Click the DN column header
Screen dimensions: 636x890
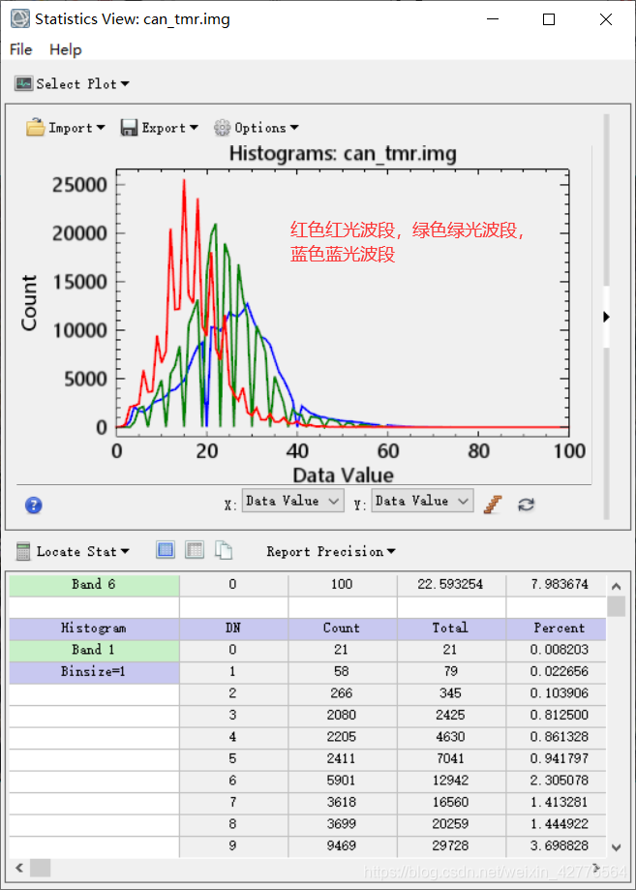233,629
